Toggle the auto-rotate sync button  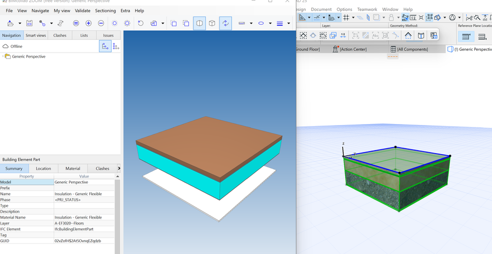tap(225, 23)
